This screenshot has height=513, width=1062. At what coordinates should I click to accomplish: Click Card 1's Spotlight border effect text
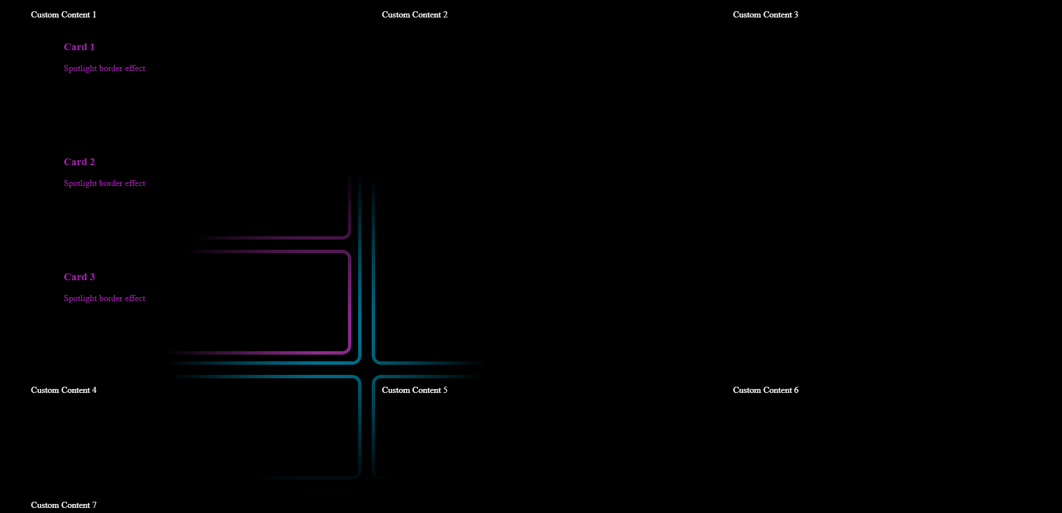(104, 68)
